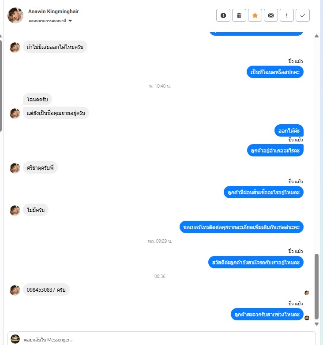
Task: Open the assign conversation dropdown arrow
Action: [x=70, y=21]
